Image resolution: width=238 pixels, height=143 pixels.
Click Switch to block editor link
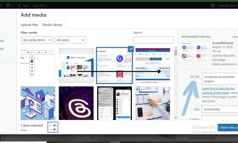click(202, 138)
